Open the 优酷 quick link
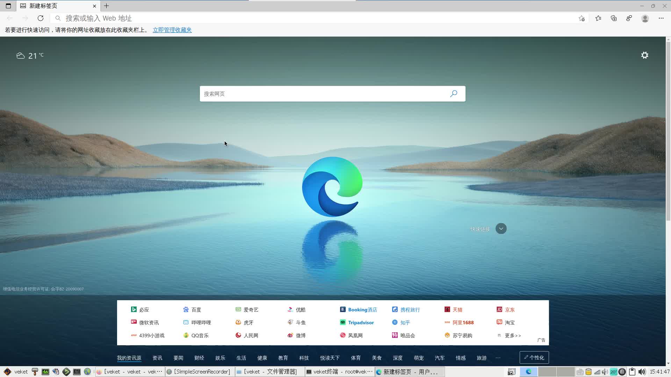Screen dimensions: 671x377 click(296, 310)
